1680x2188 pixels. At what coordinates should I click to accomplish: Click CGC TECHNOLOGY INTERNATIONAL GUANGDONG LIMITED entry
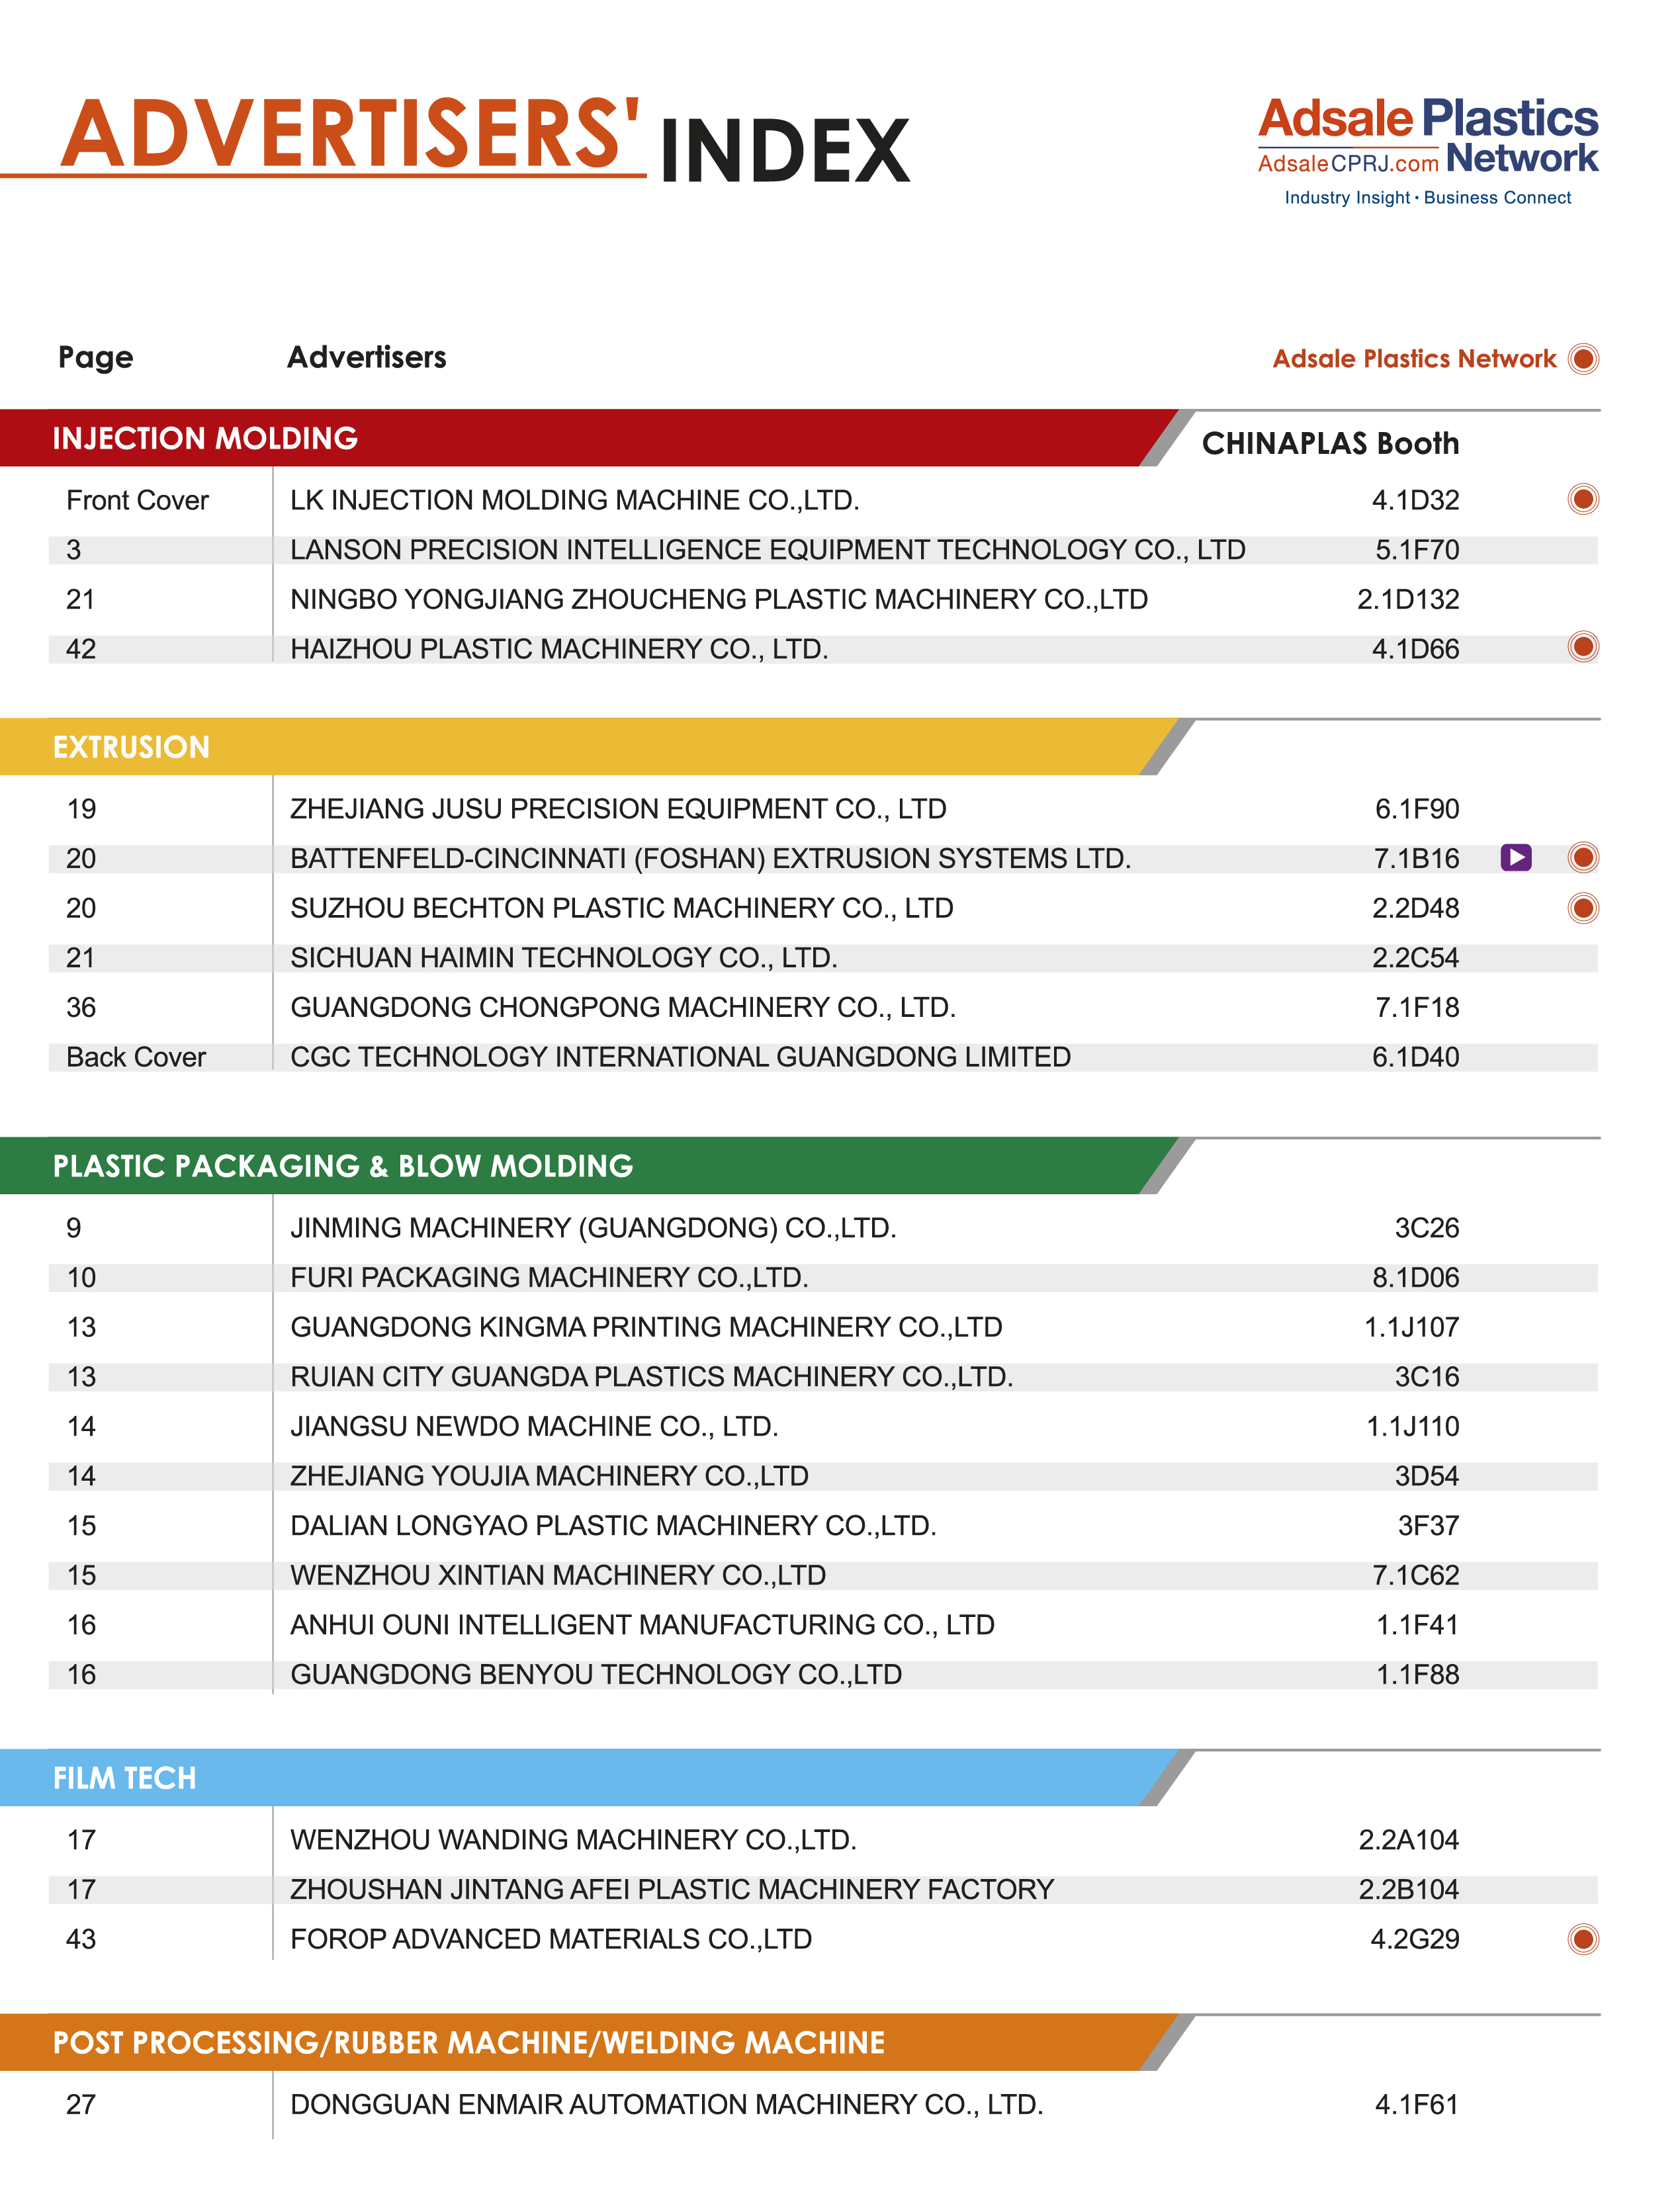coord(680,1056)
